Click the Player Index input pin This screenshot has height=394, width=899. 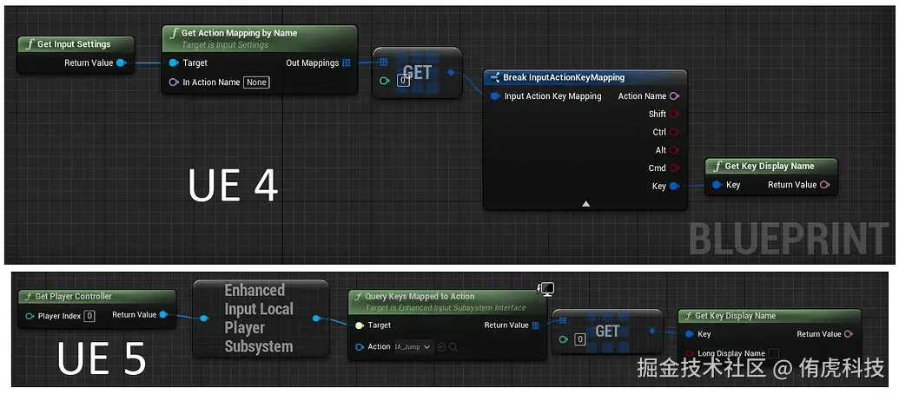click(30, 316)
